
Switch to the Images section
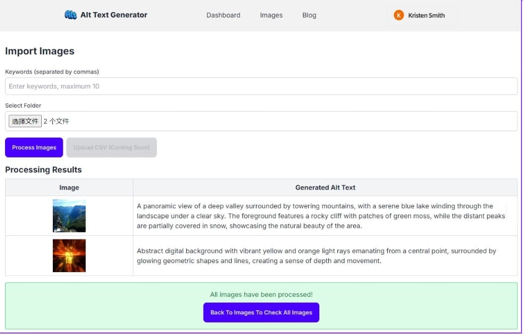(271, 15)
